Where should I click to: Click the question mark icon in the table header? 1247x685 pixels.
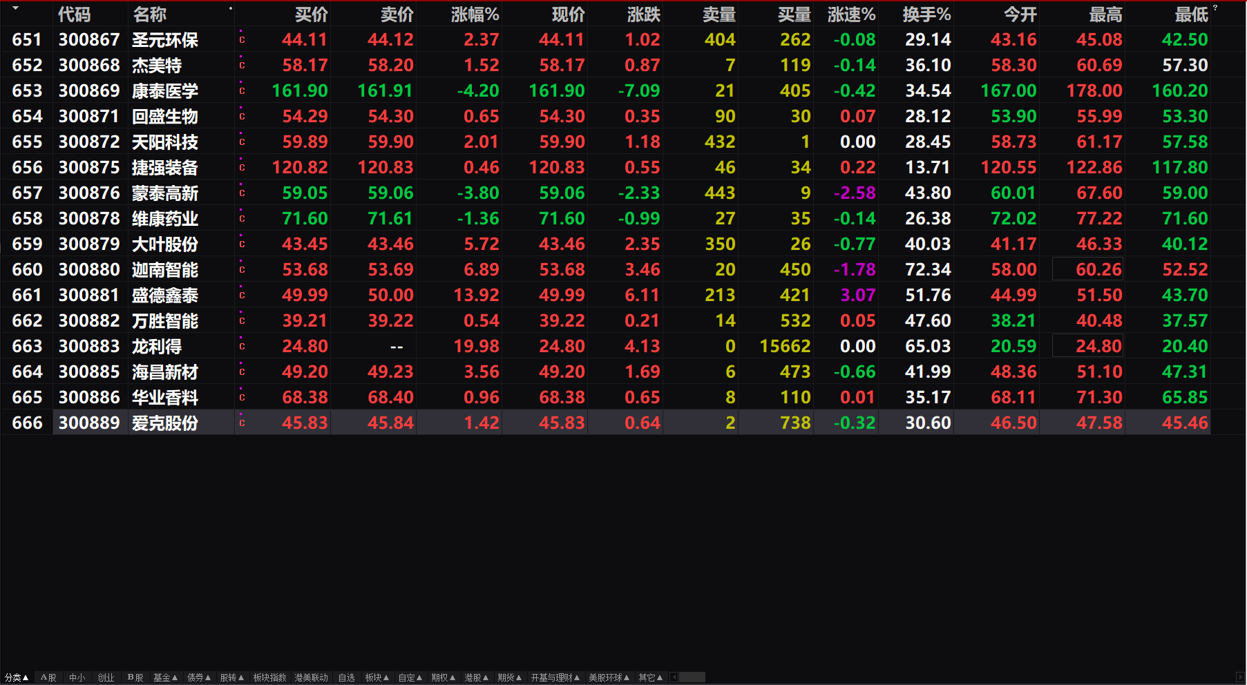[x=1215, y=8]
